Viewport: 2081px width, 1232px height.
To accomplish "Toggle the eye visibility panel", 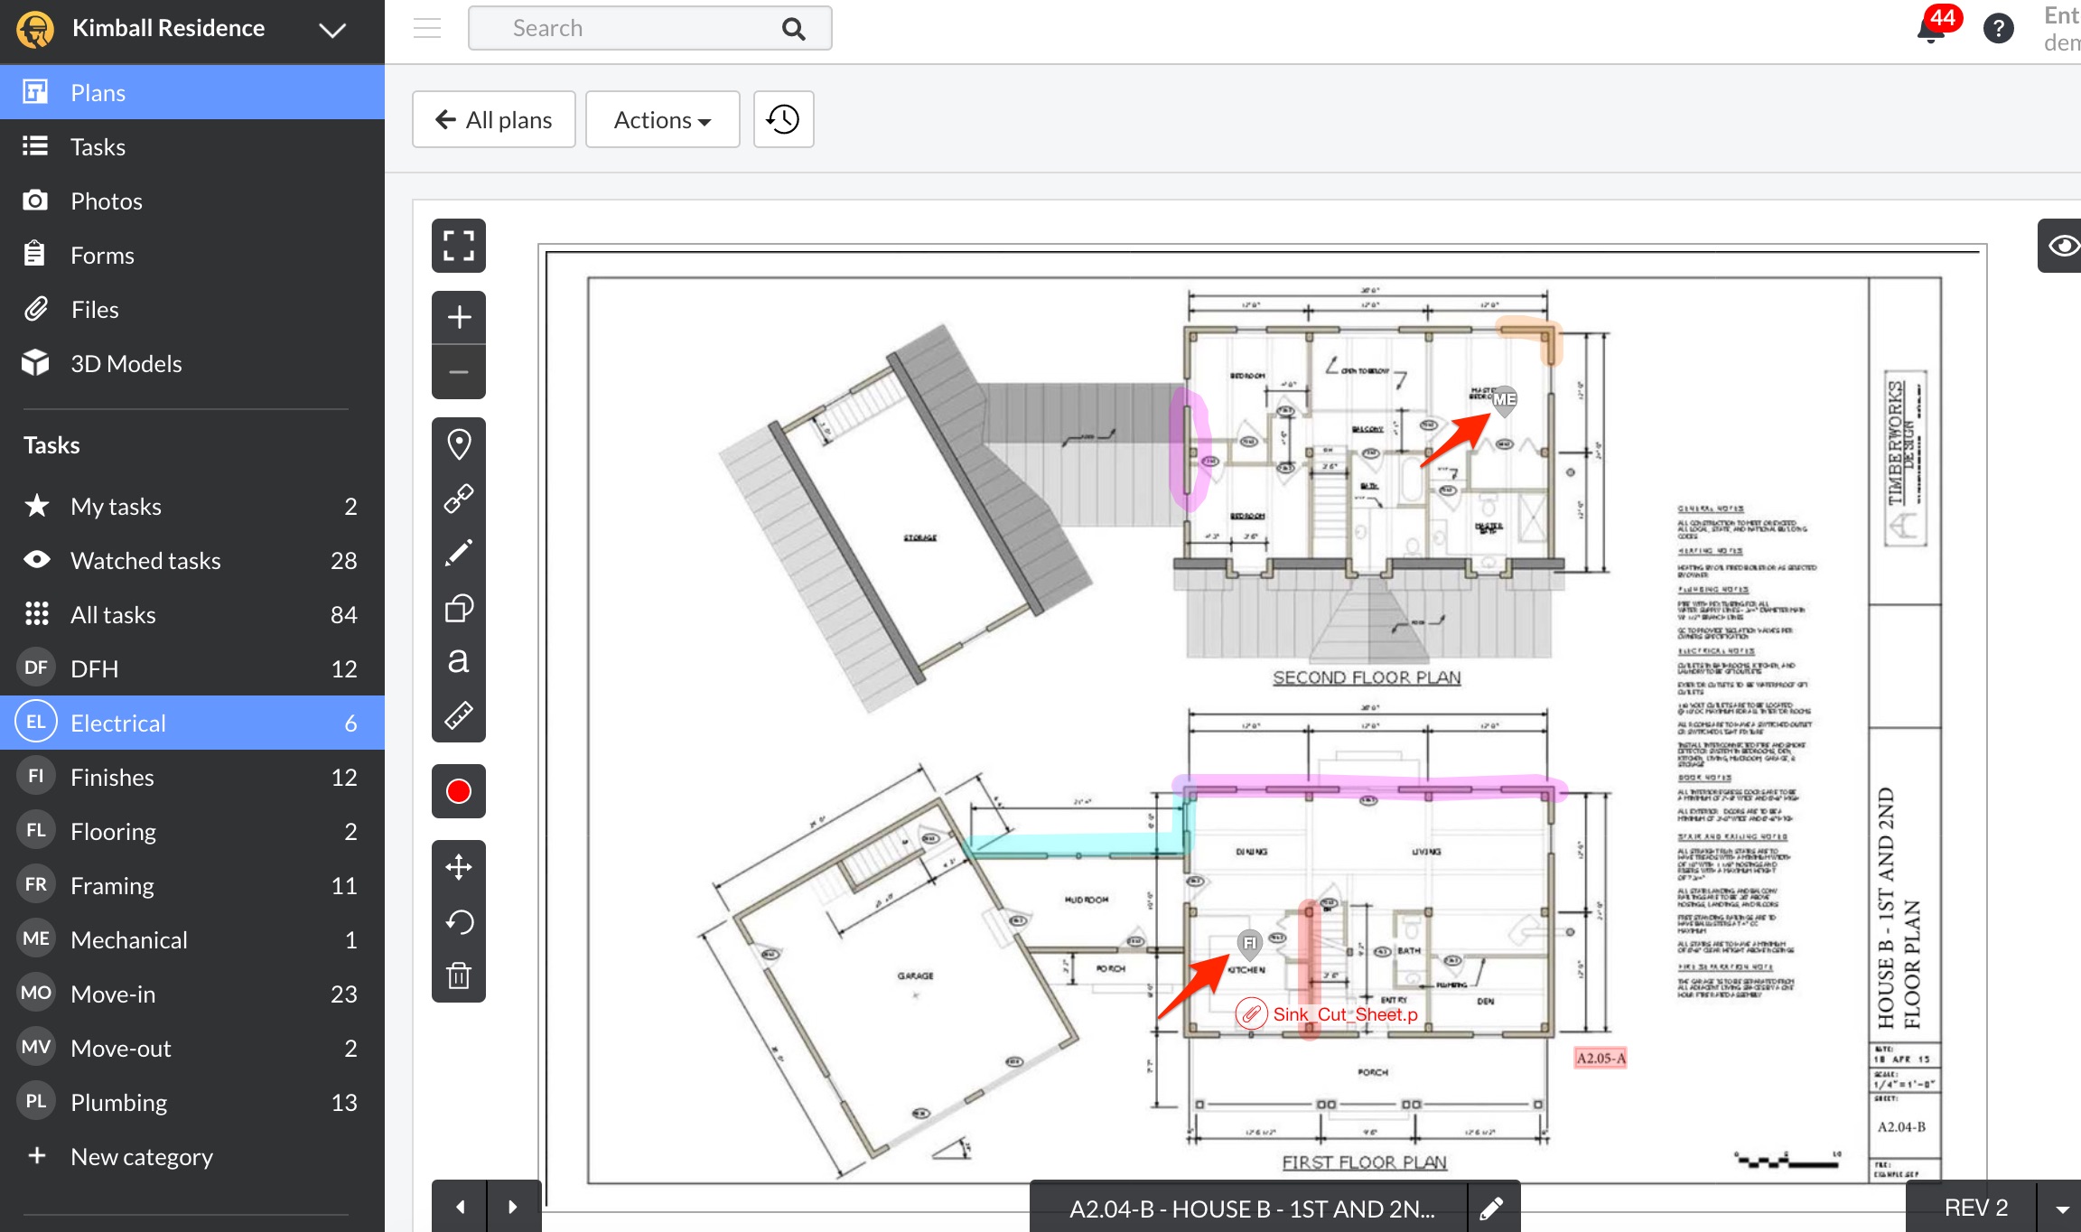I will point(2063,246).
